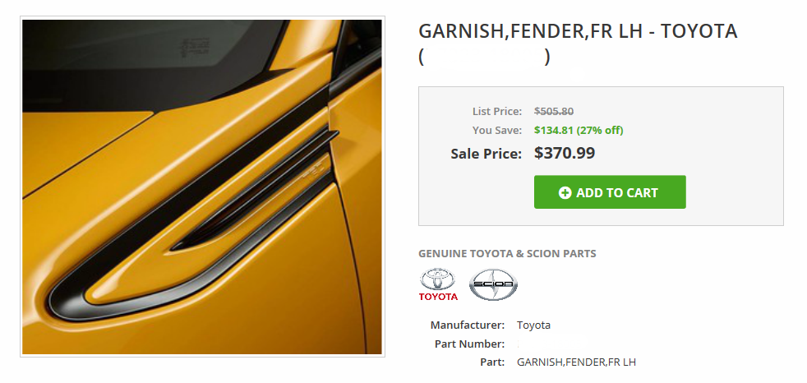Click the green $134.81 (27% off) savings text
This screenshot has height=383, width=807.
(x=579, y=130)
